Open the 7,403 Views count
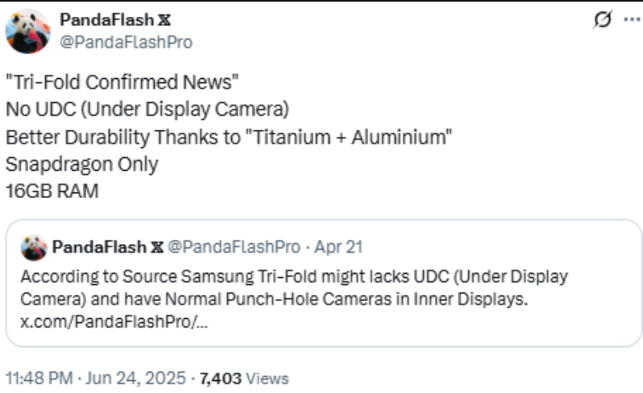The width and height of the screenshot is (643, 393). click(x=243, y=378)
